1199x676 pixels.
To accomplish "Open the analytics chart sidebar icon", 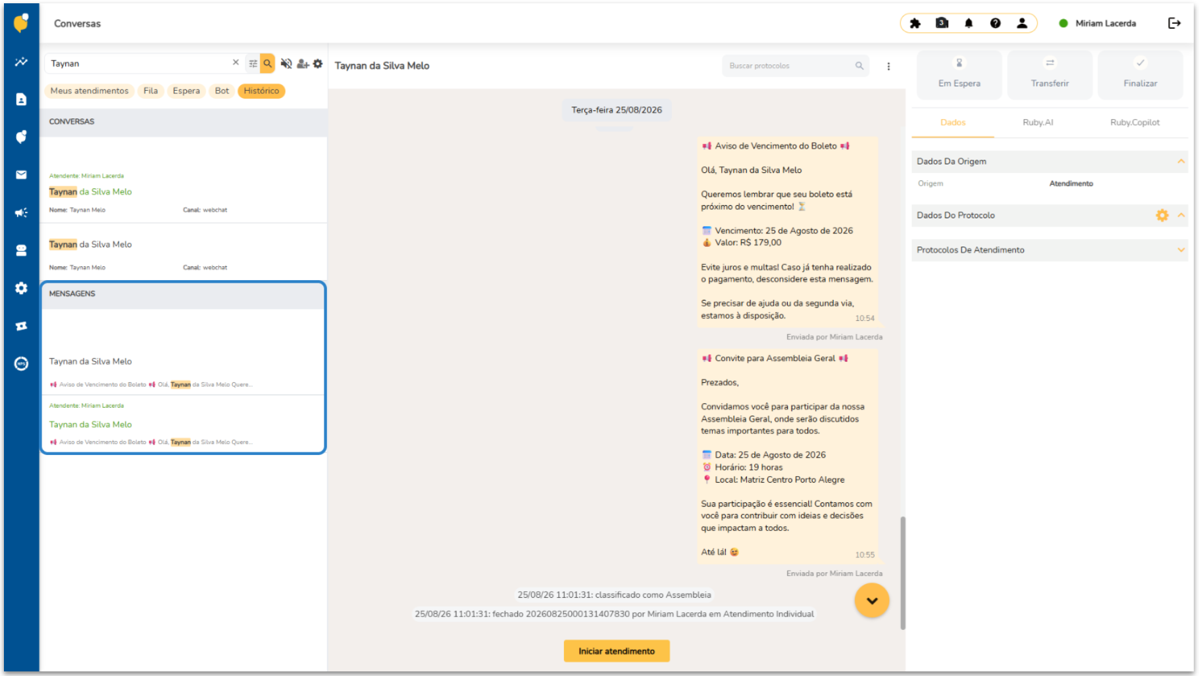I will [x=21, y=61].
